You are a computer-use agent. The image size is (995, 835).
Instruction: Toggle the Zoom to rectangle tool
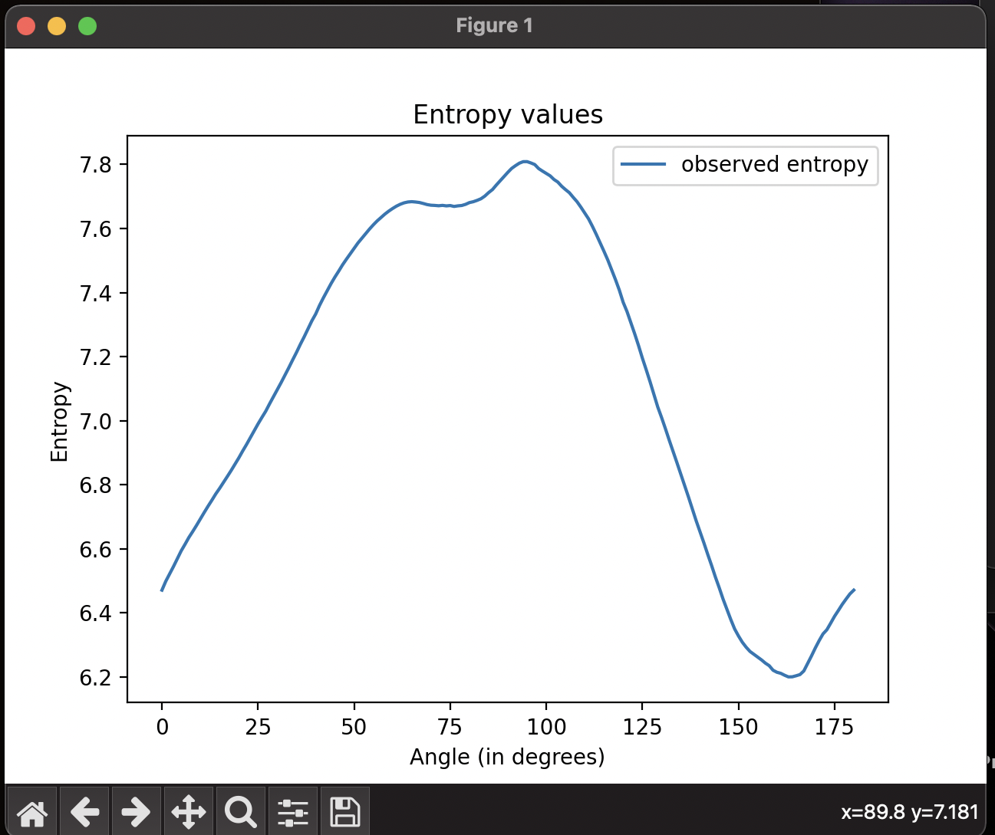[240, 811]
